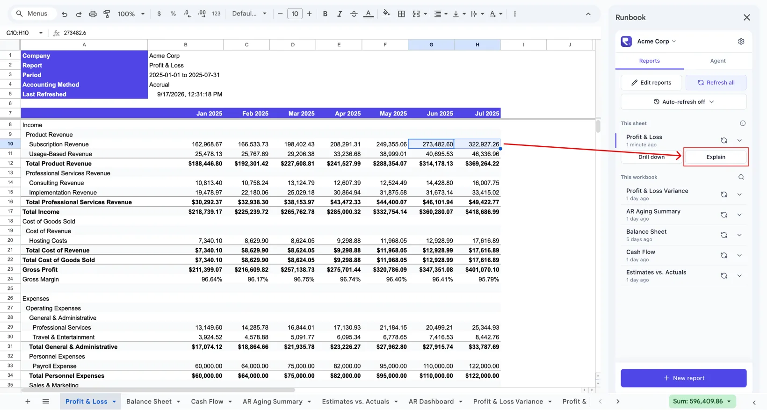Open the Default font family dropdown
The height and width of the screenshot is (410, 767).
point(249,14)
